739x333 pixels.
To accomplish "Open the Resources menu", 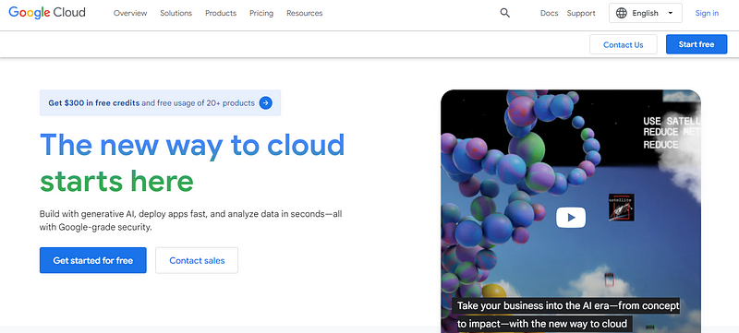I will click(x=305, y=13).
